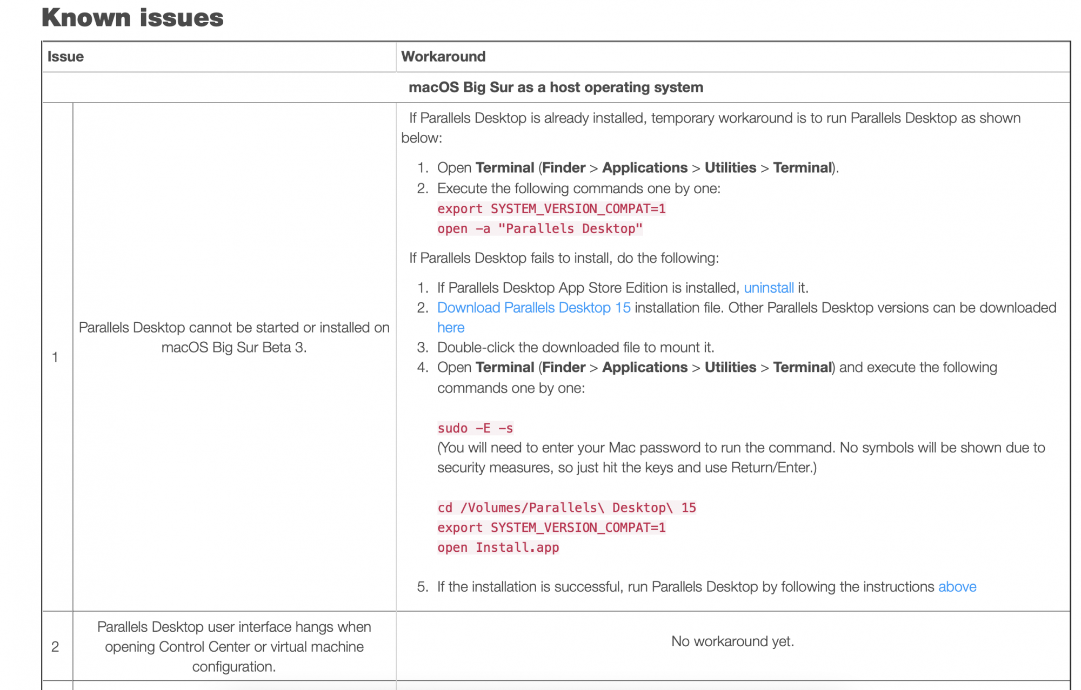The width and height of the screenshot is (1081, 690).
Task: Click issue text 'Parallels Desktop cannot be started or installed'
Action: [x=234, y=337]
